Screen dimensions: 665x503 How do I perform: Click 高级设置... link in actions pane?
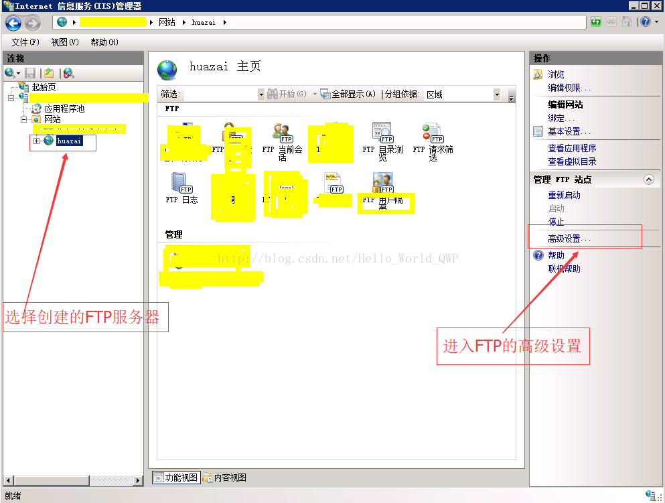[x=569, y=238]
